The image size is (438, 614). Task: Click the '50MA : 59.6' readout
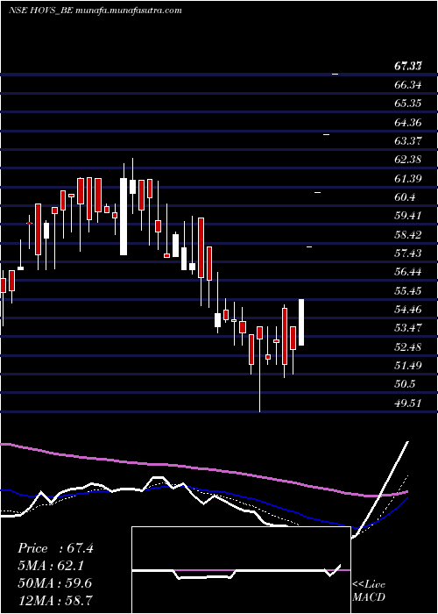54,583
